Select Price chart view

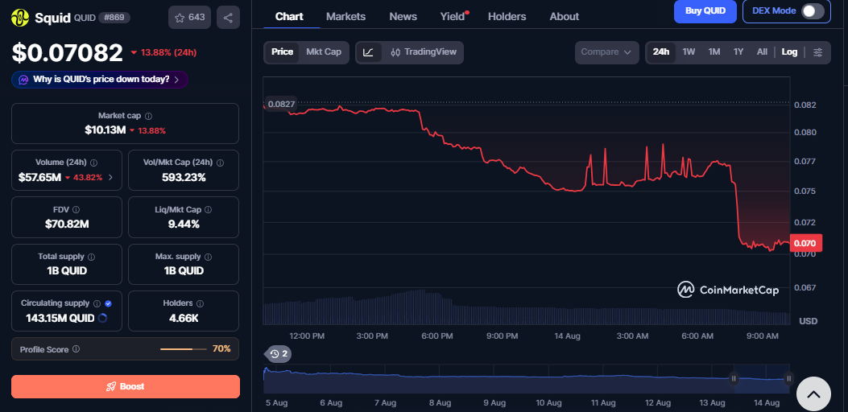[x=283, y=52]
